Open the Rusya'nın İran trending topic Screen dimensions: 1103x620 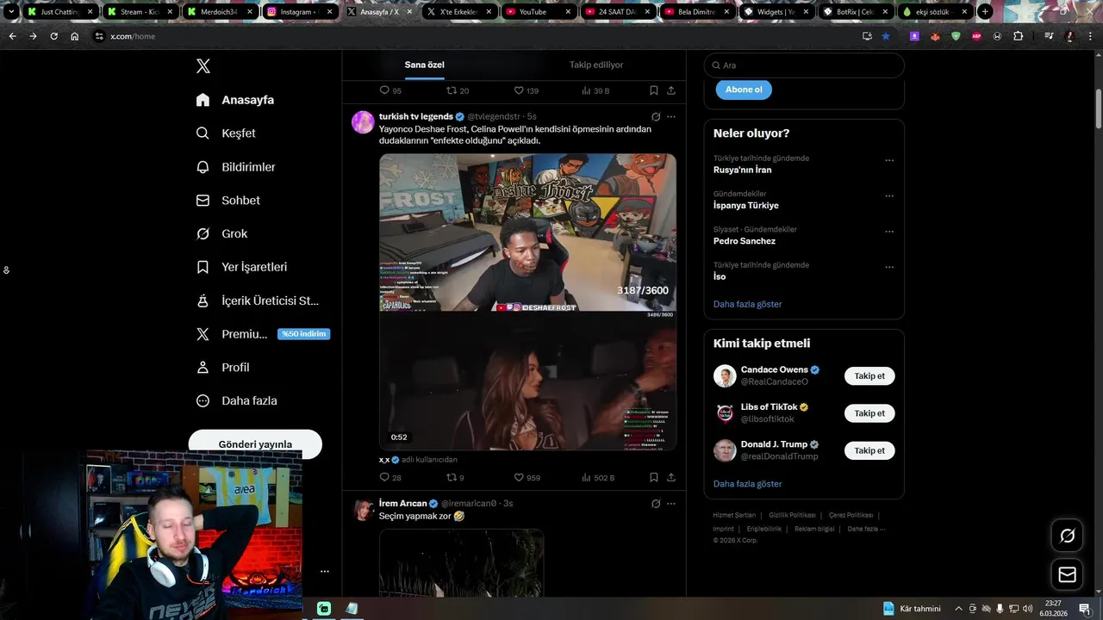tap(743, 170)
